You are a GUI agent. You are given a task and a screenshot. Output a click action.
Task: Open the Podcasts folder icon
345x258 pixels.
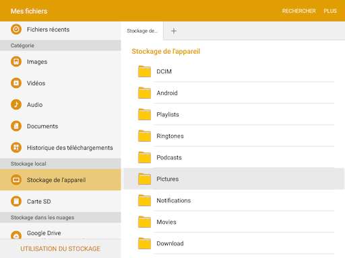click(x=144, y=157)
